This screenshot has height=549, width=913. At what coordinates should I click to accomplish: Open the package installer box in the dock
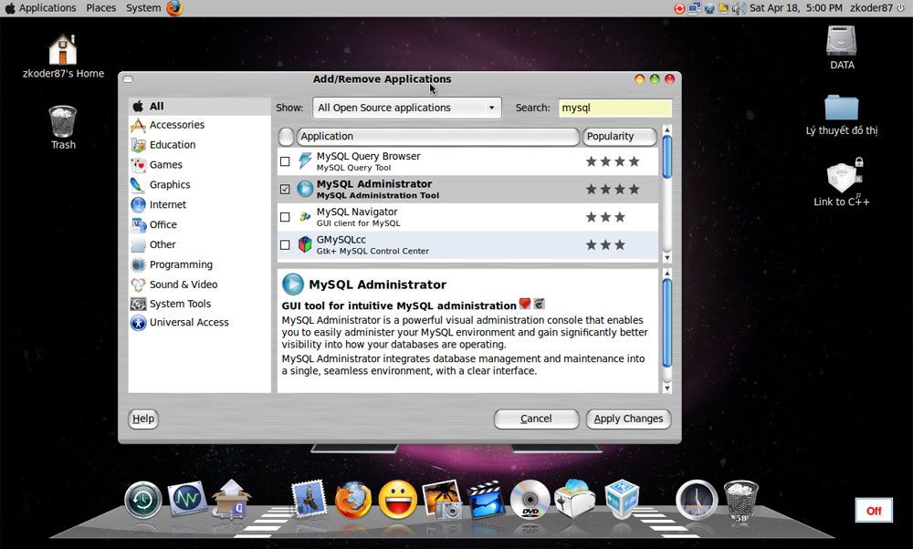[231, 499]
